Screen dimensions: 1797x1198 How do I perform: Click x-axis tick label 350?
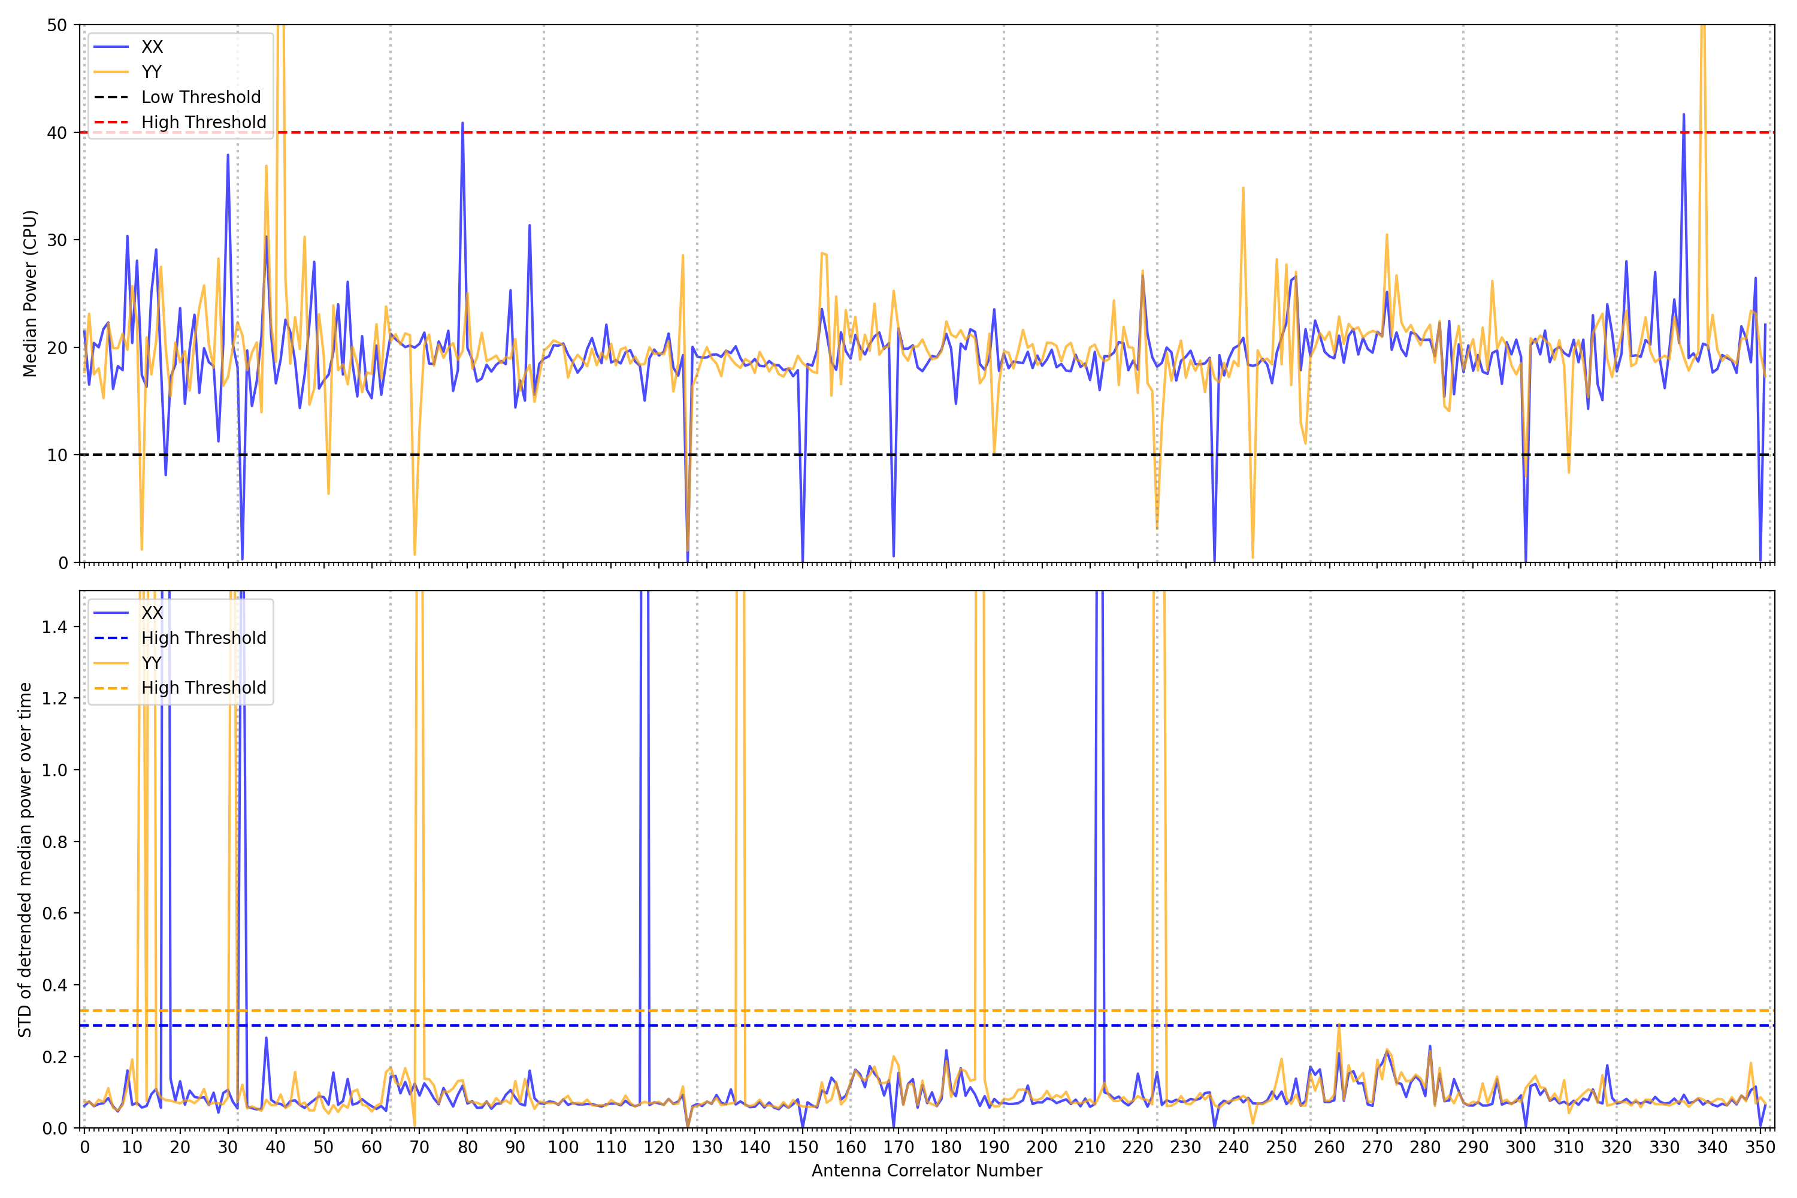(x=1760, y=1148)
